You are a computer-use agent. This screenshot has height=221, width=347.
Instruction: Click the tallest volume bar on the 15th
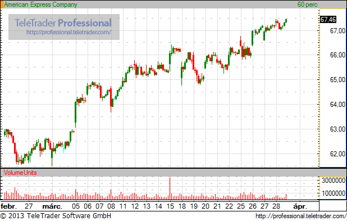(170, 188)
